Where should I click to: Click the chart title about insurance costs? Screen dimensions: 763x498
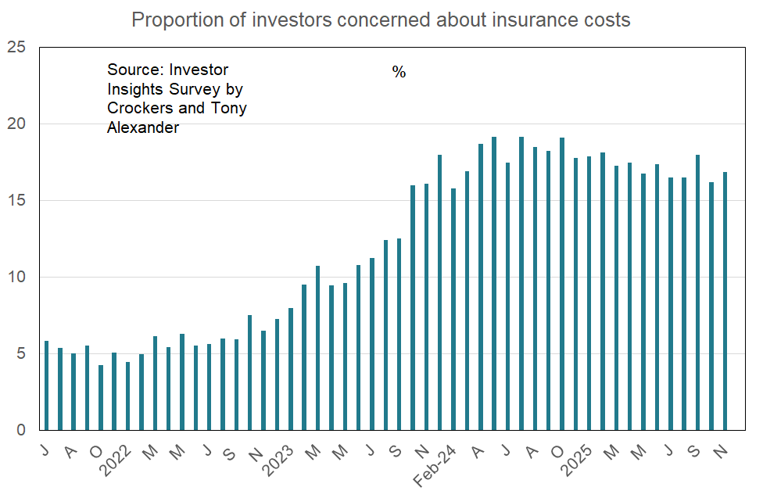pyautogui.click(x=381, y=20)
